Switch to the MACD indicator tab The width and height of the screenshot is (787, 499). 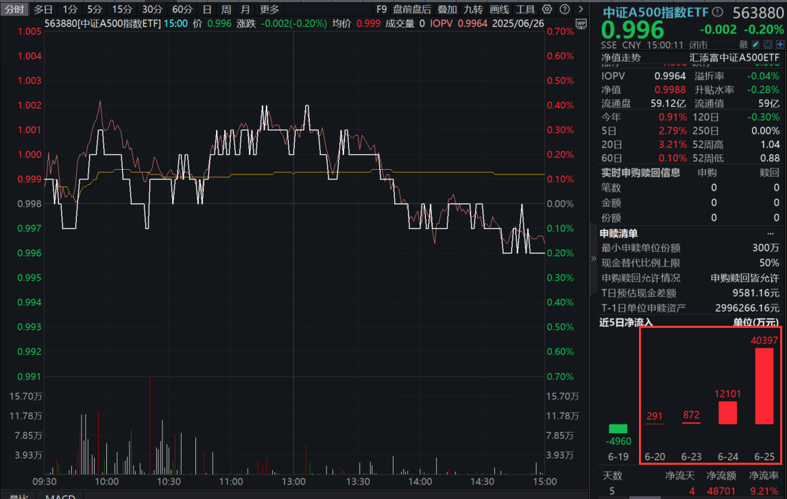[x=60, y=497]
